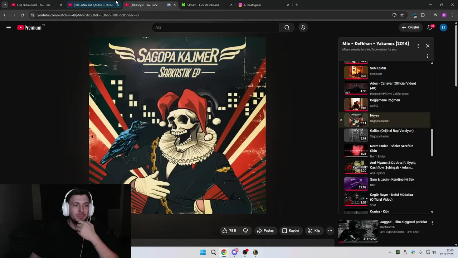
Task: Activate voice search microphone
Action: [303, 28]
